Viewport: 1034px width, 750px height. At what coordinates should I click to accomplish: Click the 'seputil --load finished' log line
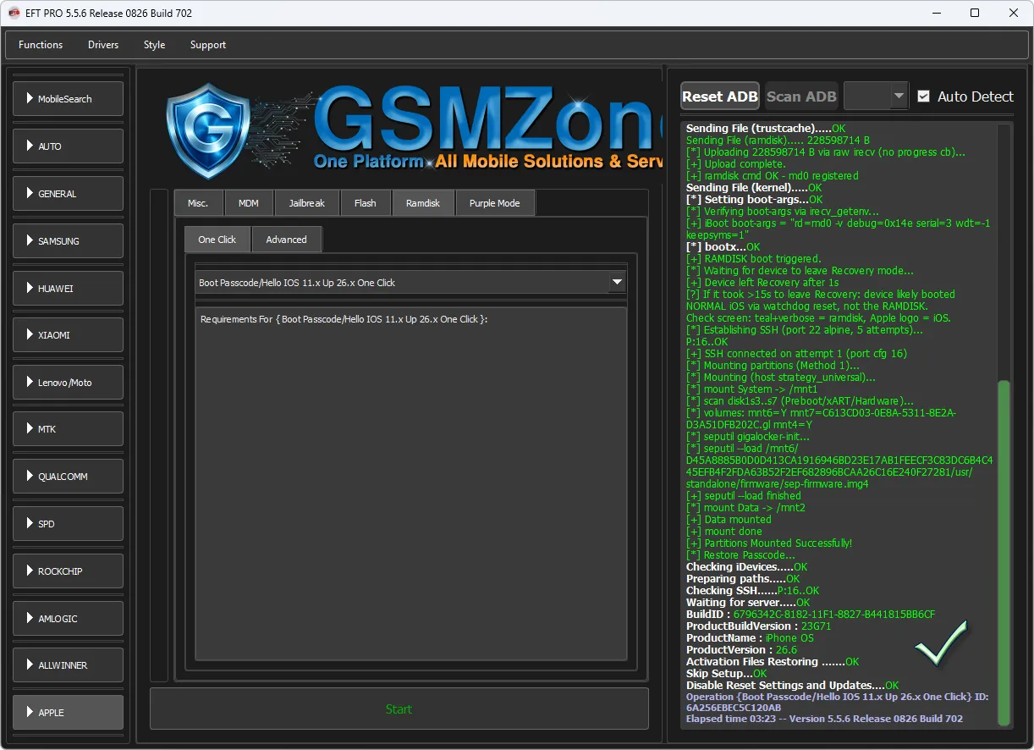(x=744, y=496)
